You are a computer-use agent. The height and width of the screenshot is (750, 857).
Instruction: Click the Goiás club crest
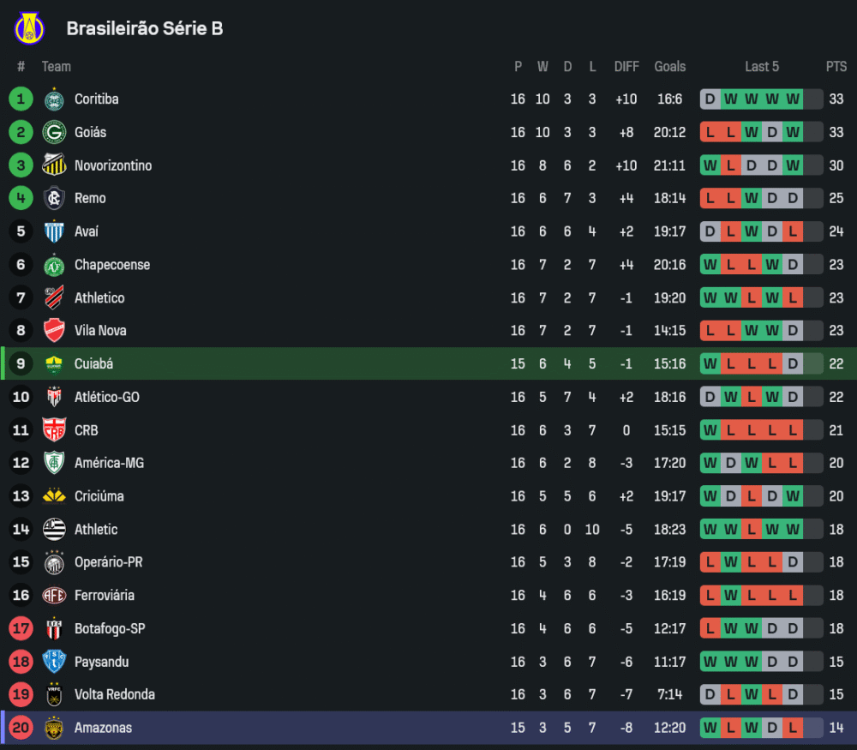click(x=54, y=133)
